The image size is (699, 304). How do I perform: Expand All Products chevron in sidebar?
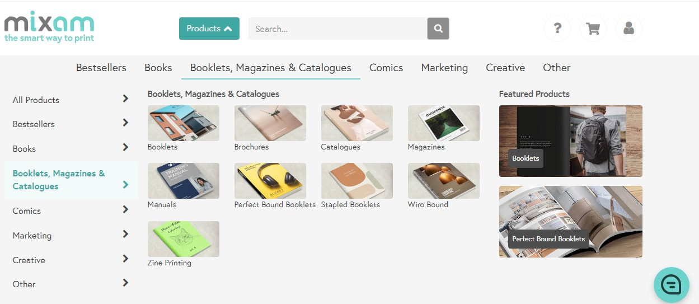click(125, 99)
